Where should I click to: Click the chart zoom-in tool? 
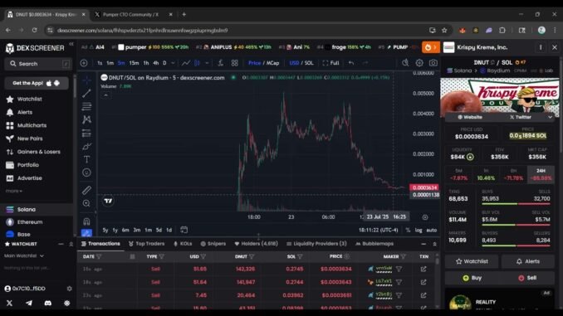(x=86, y=203)
